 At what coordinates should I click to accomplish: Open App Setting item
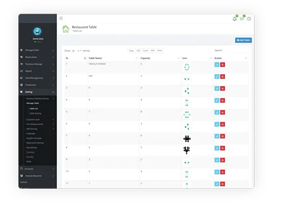coord(32,148)
